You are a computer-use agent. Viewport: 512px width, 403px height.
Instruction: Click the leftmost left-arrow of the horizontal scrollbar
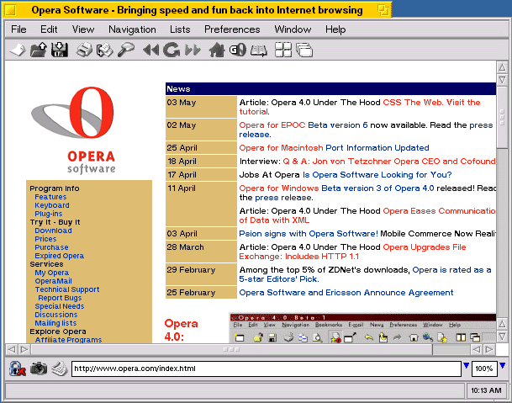click(12, 349)
